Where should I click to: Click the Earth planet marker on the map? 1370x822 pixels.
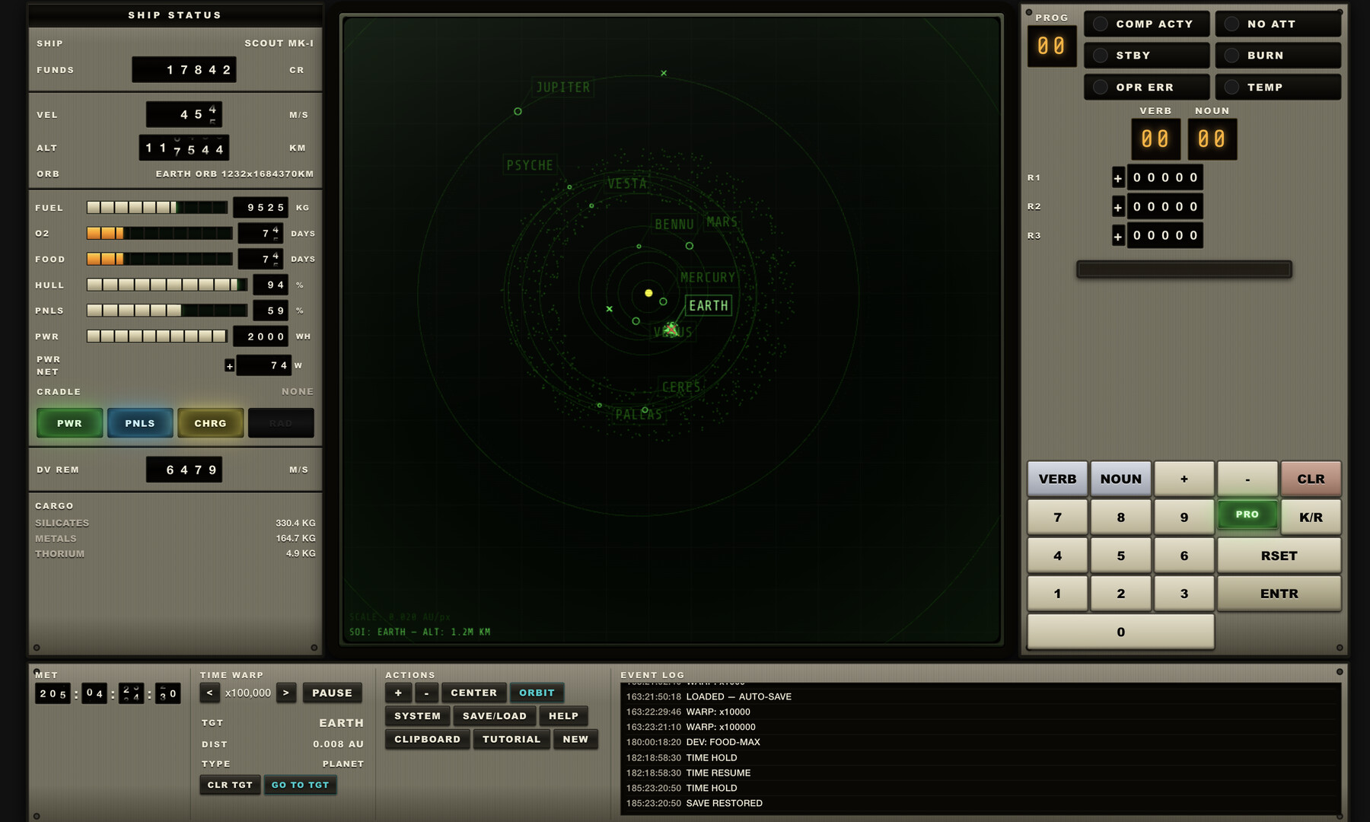click(x=671, y=329)
